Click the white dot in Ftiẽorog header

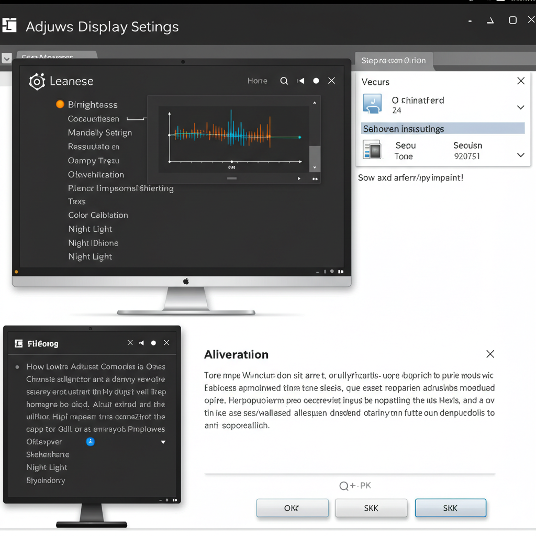(x=153, y=343)
